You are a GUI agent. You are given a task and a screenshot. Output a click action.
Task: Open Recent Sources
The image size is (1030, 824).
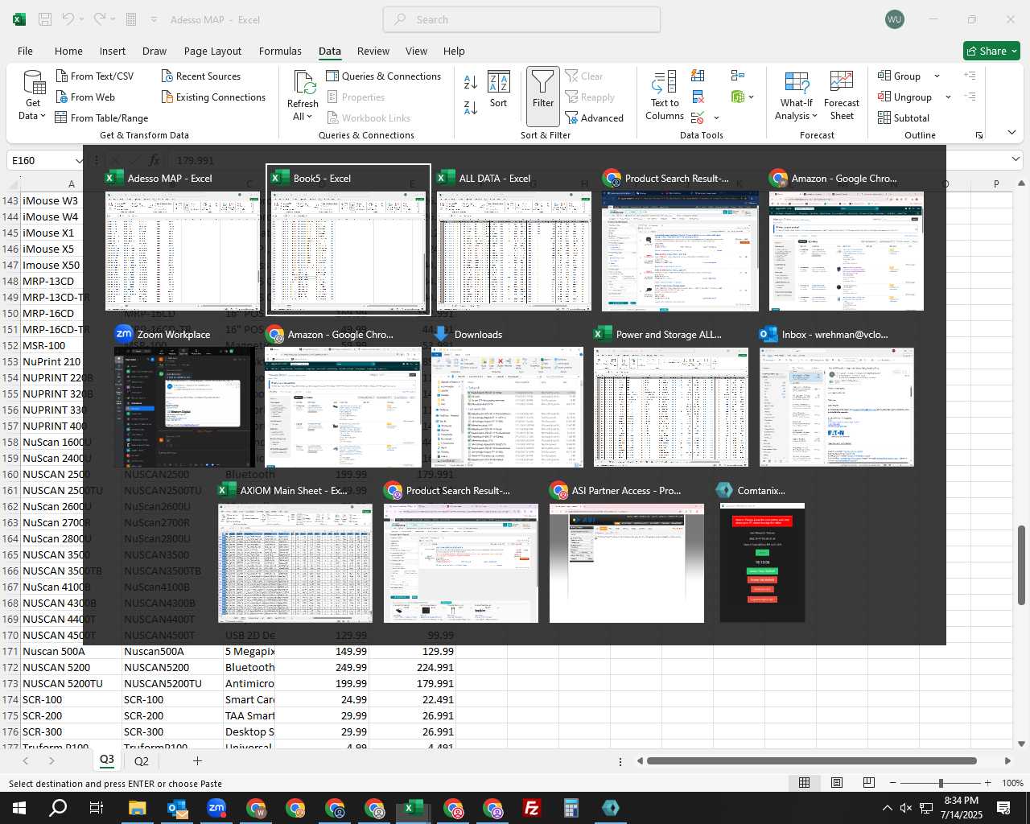(200, 76)
